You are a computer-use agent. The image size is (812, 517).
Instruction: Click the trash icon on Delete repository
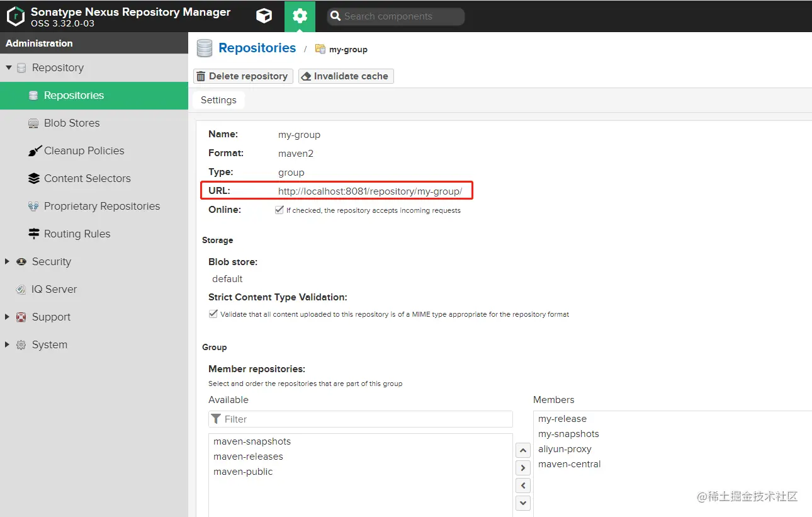click(201, 76)
